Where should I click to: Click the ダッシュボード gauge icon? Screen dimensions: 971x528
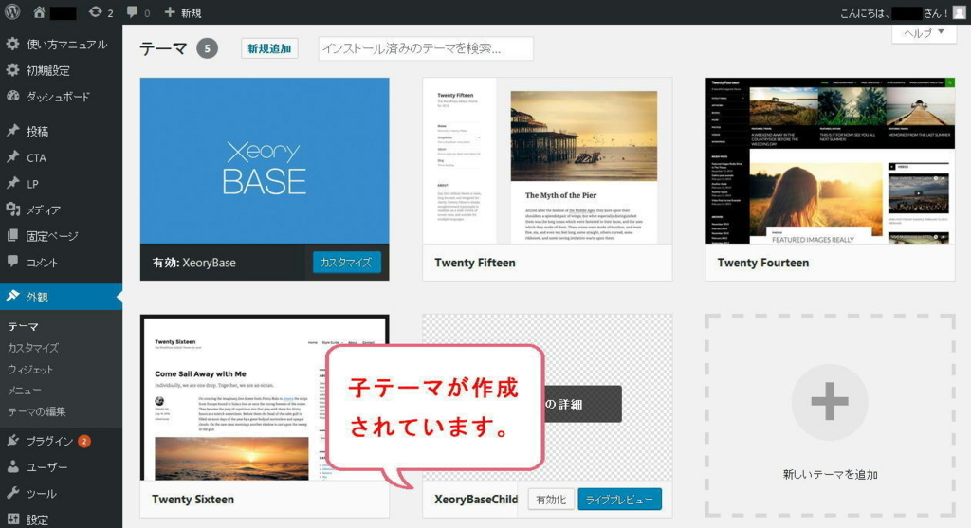12,96
